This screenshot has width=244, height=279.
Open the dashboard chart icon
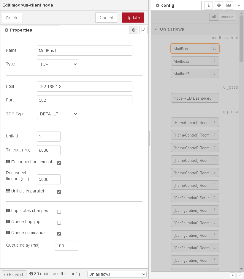tap(229, 5)
